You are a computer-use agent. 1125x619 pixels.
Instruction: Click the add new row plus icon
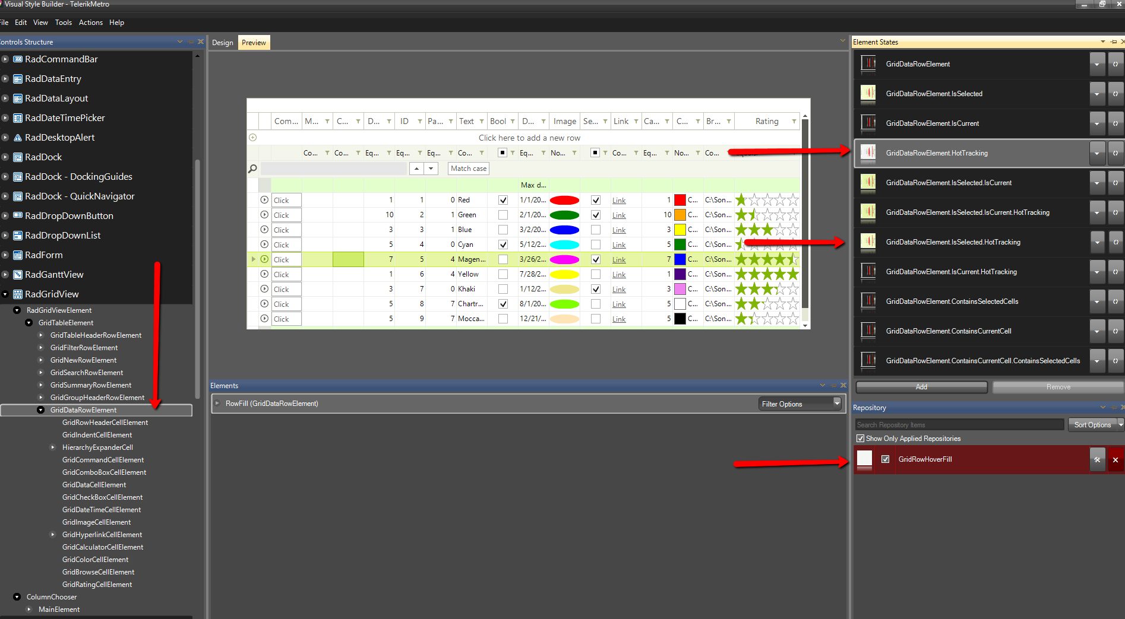pyautogui.click(x=252, y=138)
